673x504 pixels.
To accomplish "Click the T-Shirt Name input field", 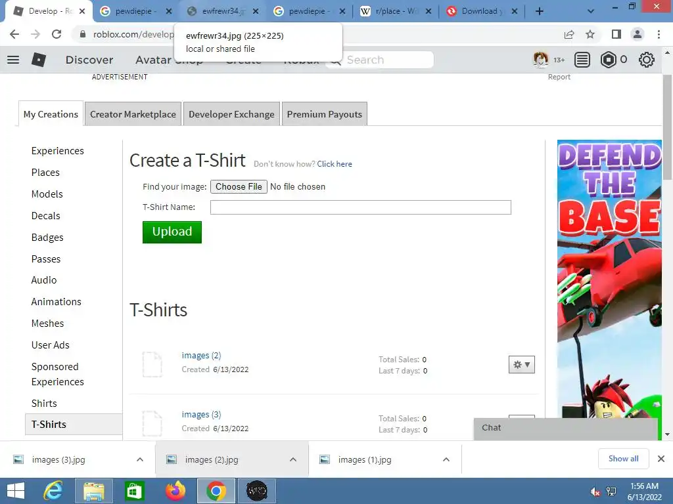I will [x=361, y=207].
